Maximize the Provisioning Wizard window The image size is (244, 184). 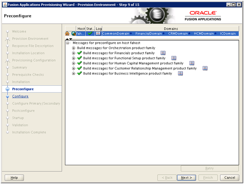234,5
